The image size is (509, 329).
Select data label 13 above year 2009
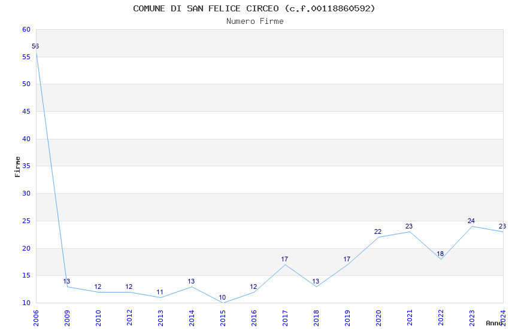[66, 281]
